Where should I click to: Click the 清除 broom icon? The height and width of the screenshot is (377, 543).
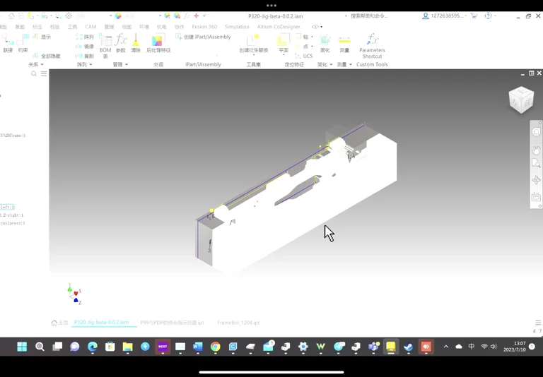(x=136, y=43)
